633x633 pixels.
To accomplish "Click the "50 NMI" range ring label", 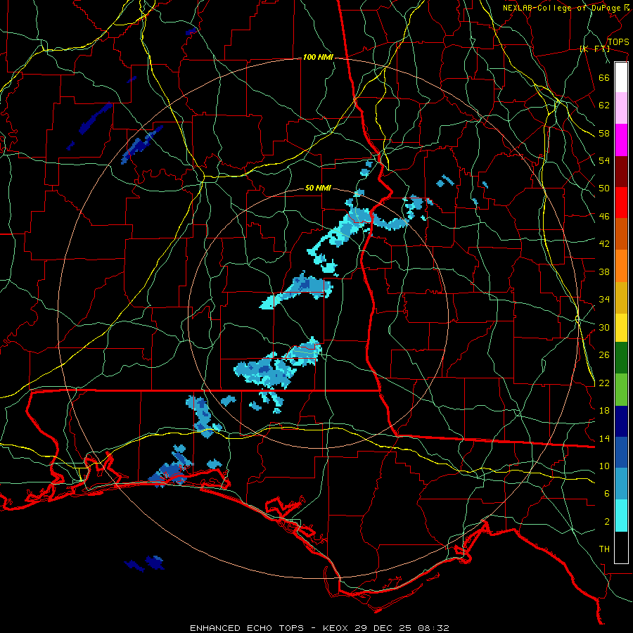I will coord(318,188).
